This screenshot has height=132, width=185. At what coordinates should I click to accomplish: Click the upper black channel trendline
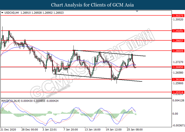(111, 53)
